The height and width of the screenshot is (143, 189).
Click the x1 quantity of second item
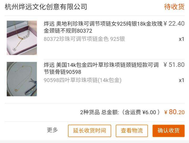coord(182,80)
